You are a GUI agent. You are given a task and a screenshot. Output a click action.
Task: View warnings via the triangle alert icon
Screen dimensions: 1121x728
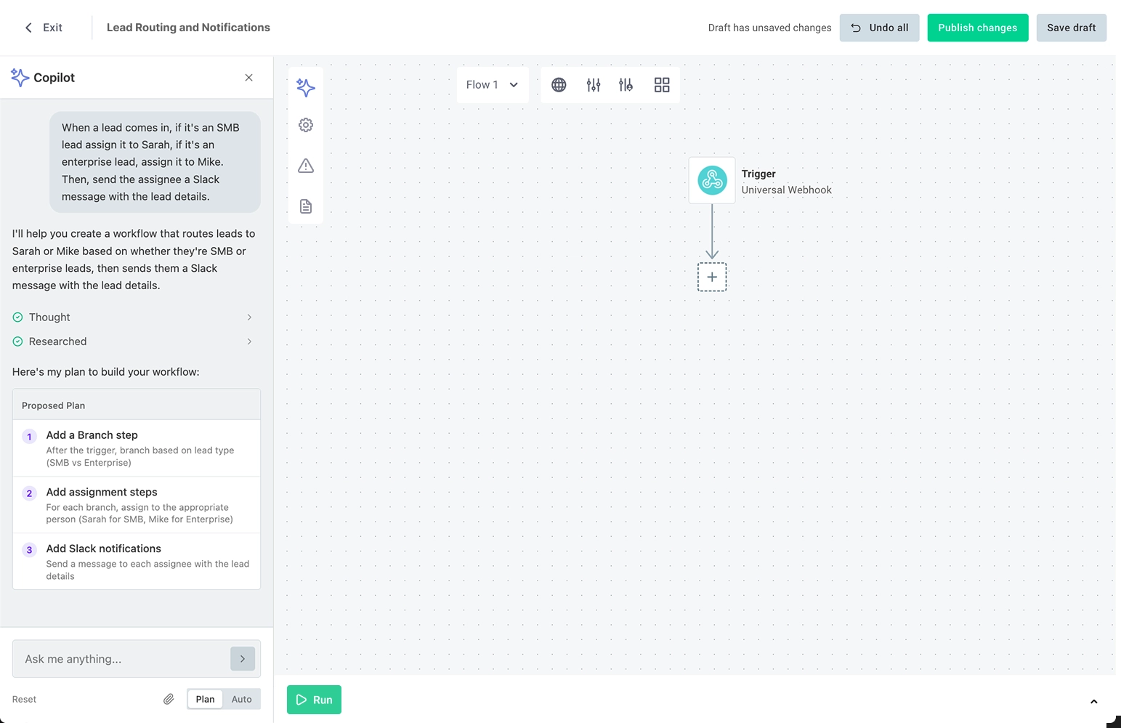coord(305,166)
